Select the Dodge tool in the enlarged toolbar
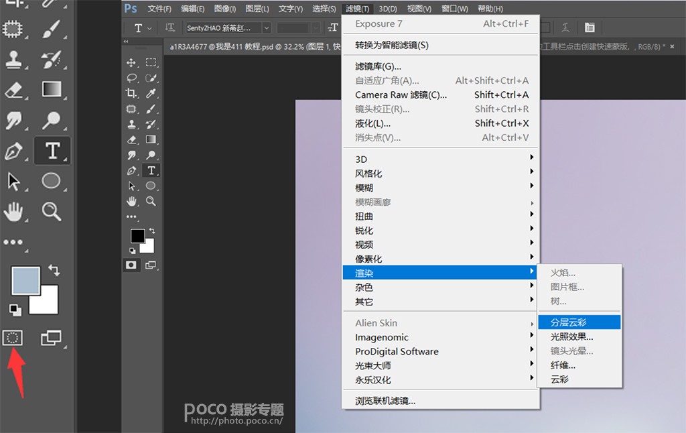The height and width of the screenshot is (433, 686). coord(52,120)
